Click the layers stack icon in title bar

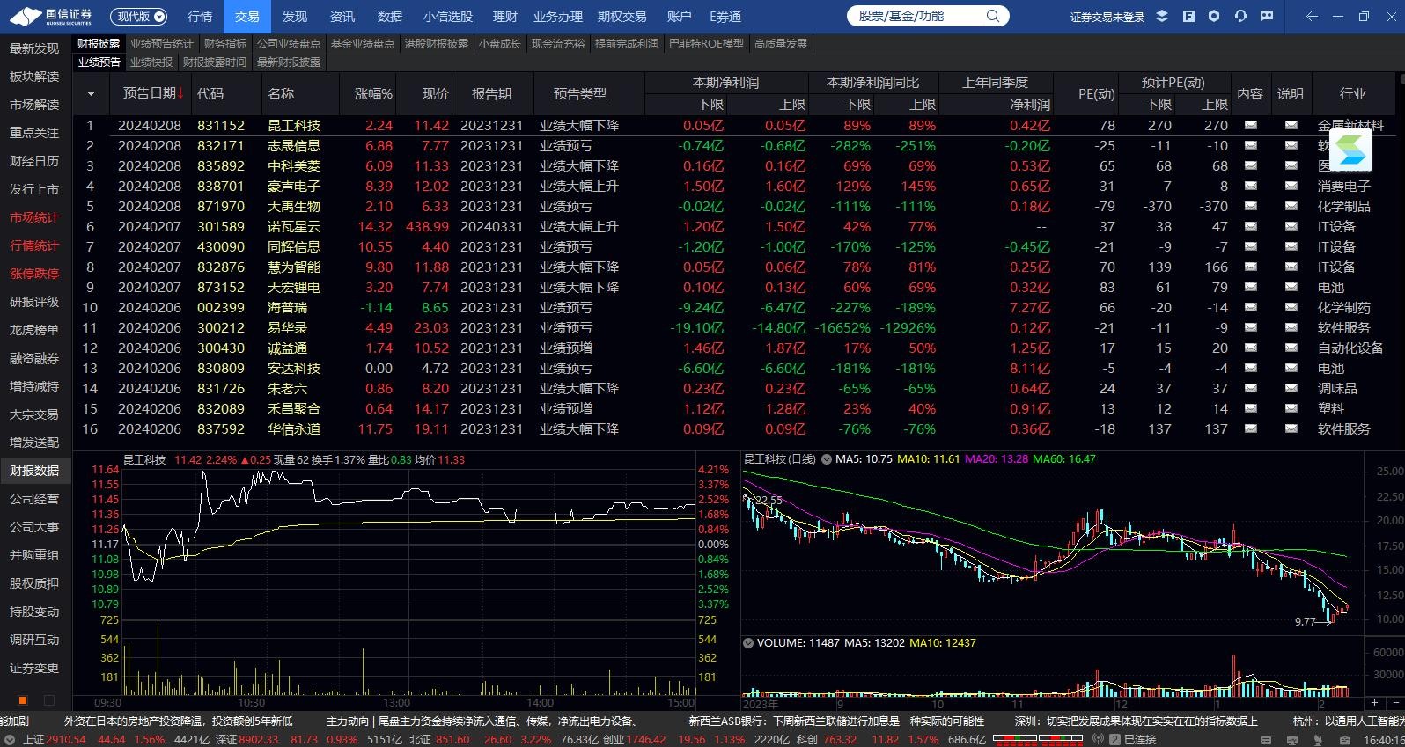coord(1162,16)
